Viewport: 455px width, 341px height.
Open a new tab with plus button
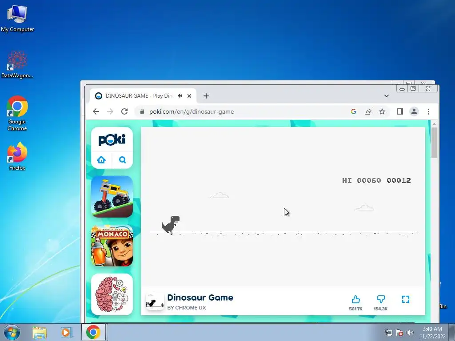click(x=206, y=96)
